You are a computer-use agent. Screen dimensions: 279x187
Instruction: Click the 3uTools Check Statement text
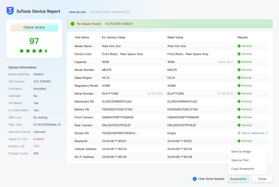(107, 12)
